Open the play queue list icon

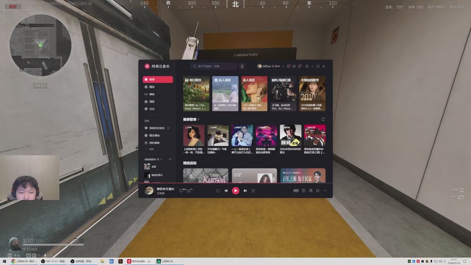[x=254, y=190]
